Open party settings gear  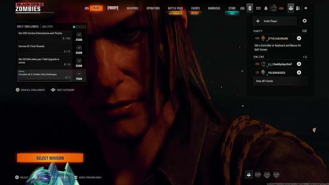(x=305, y=21)
